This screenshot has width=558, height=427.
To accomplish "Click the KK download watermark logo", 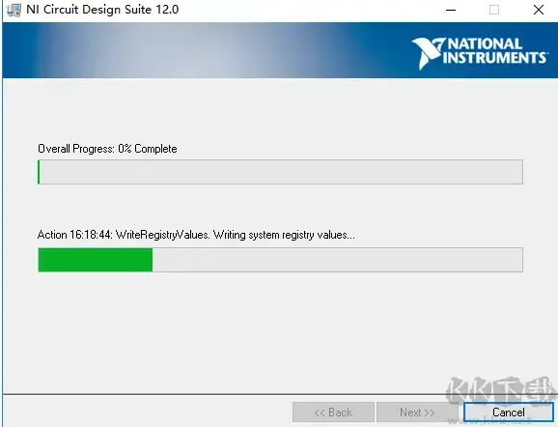I will coord(501,390).
